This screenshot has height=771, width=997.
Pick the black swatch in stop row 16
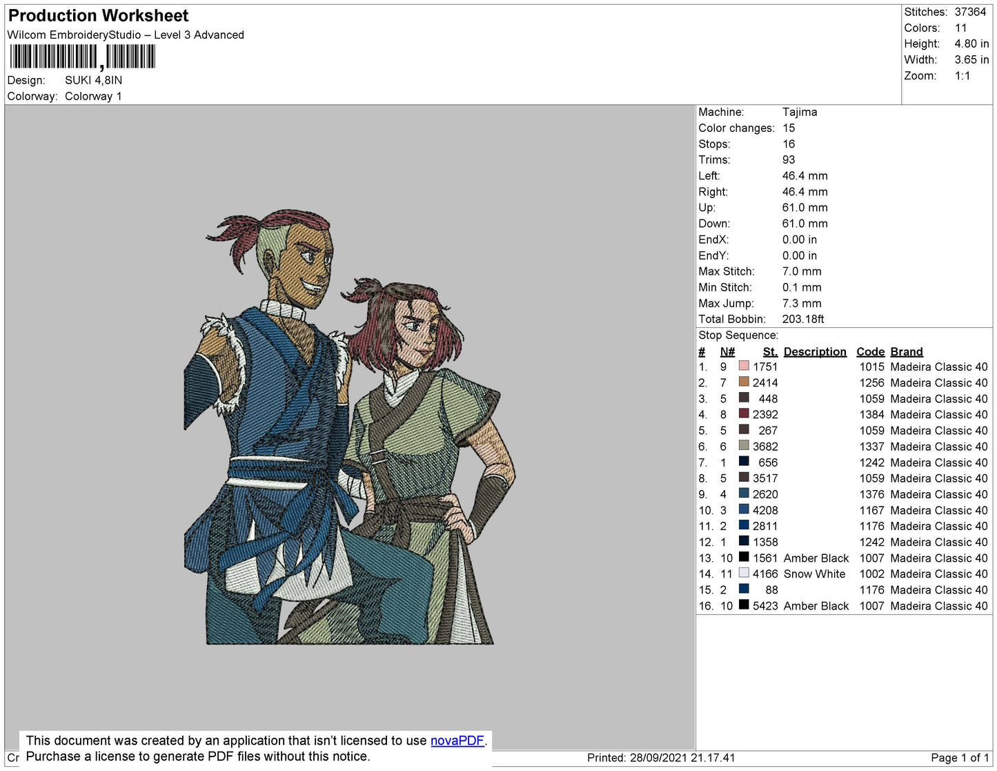(x=744, y=605)
